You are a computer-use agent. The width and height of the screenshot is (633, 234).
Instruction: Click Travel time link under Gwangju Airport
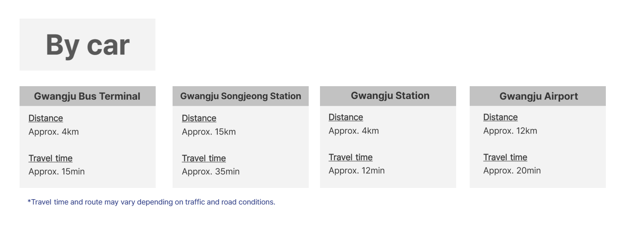coord(505,157)
